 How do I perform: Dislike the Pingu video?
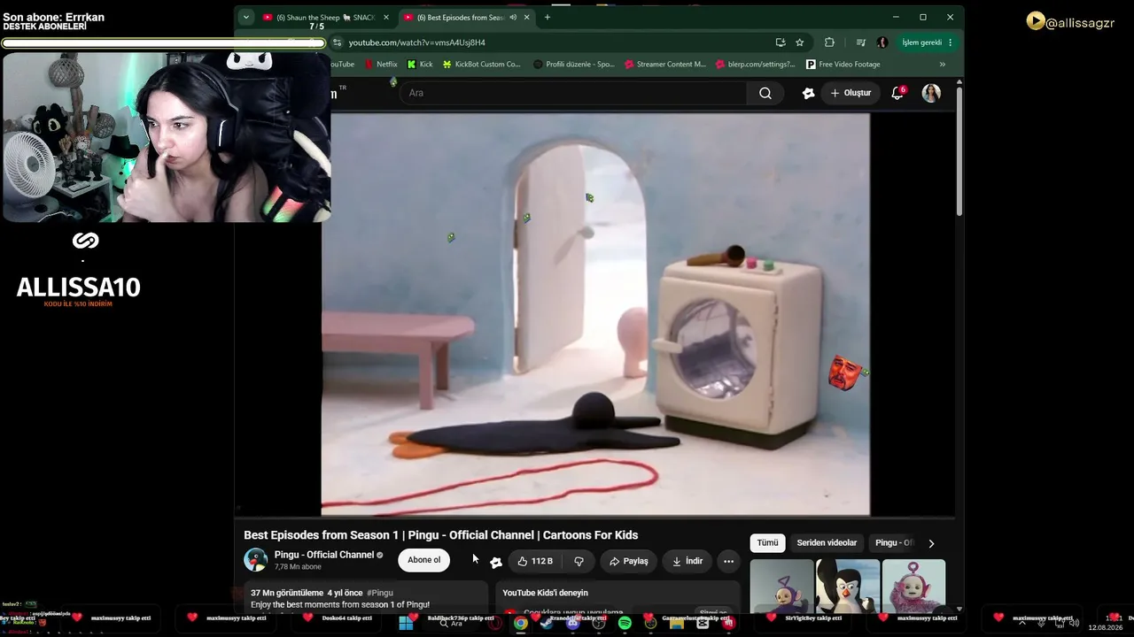point(579,561)
